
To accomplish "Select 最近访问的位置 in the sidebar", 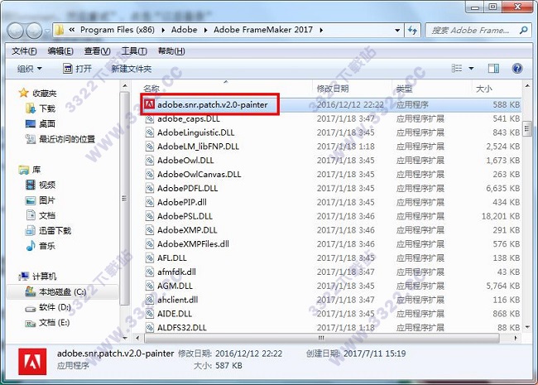I will pos(67,139).
